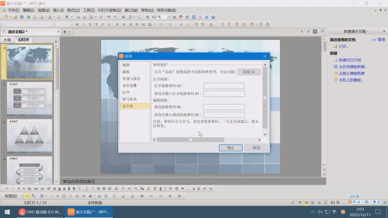Insert the degree Celsius symbol
Viewport: 388px width, 218px height.
pos(79,188)
